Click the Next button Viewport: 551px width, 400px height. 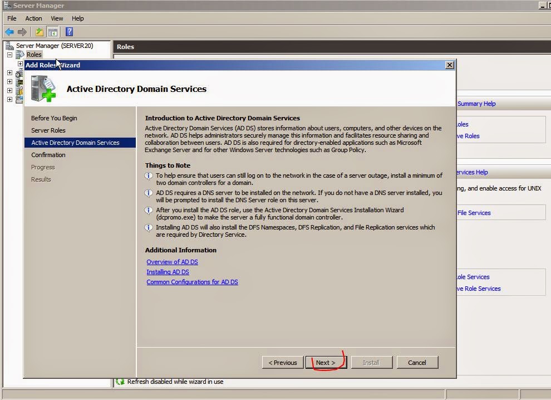326,362
